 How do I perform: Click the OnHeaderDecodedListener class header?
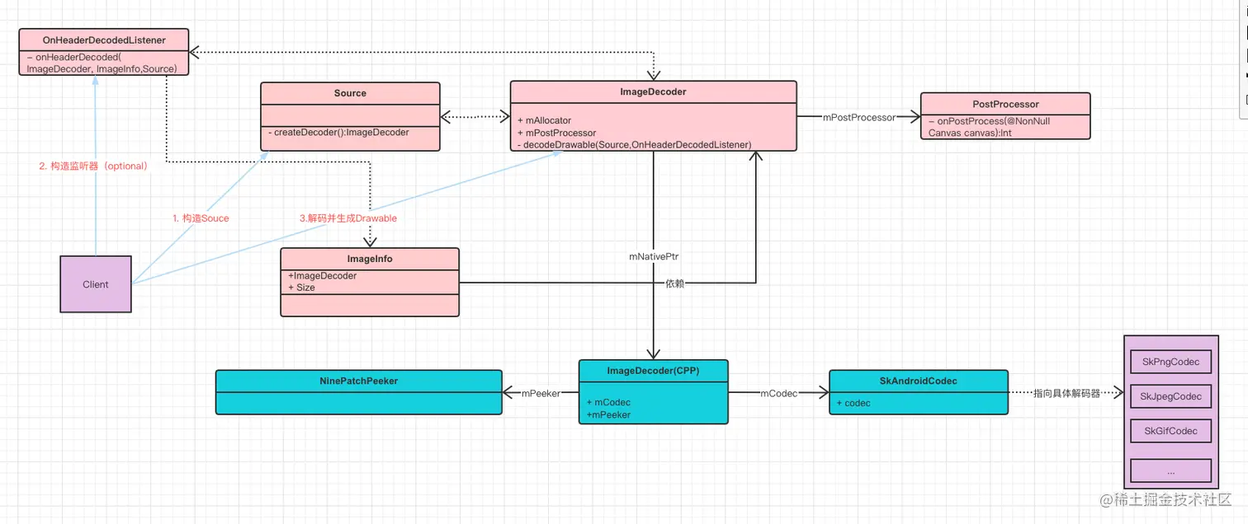click(103, 40)
